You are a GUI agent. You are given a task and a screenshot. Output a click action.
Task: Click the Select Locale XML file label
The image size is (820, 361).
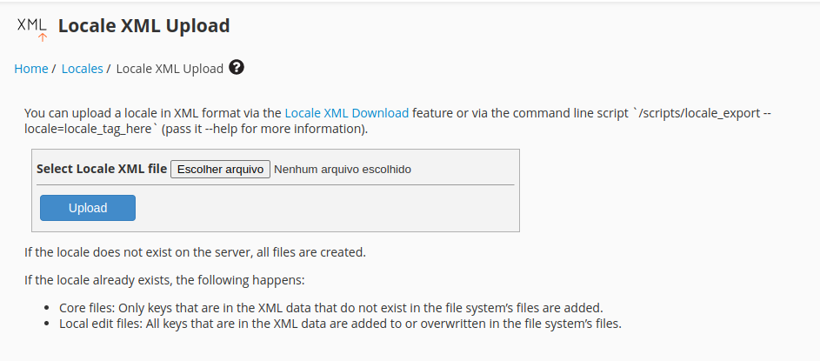pos(102,169)
